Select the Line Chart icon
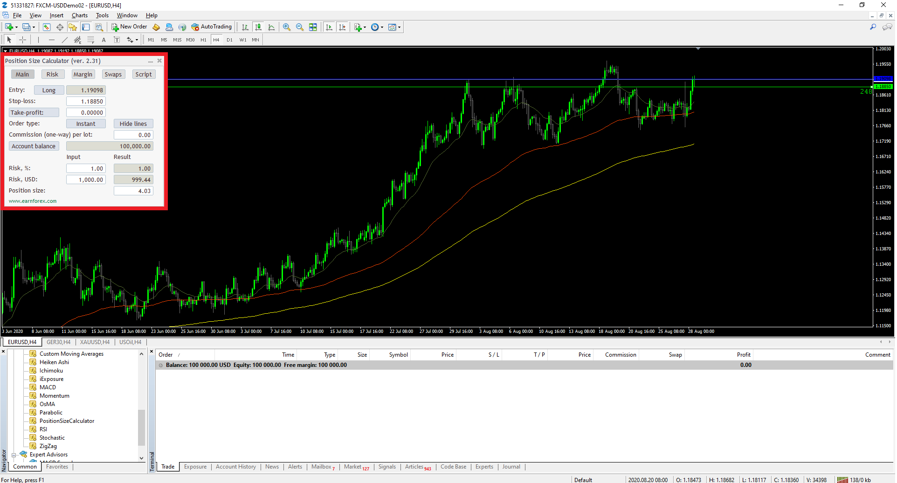 coord(271,27)
